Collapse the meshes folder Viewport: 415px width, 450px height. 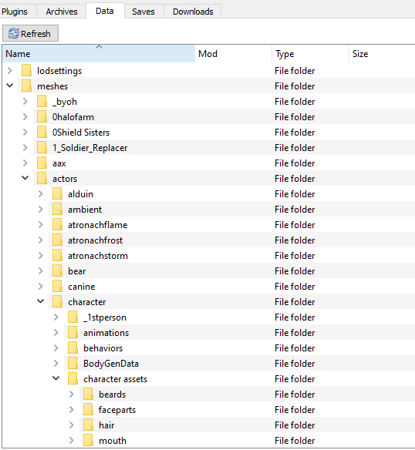click(10, 86)
